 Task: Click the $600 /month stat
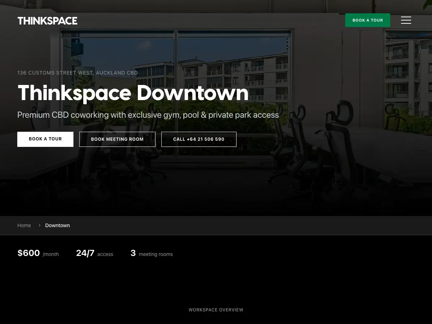pos(38,253)
